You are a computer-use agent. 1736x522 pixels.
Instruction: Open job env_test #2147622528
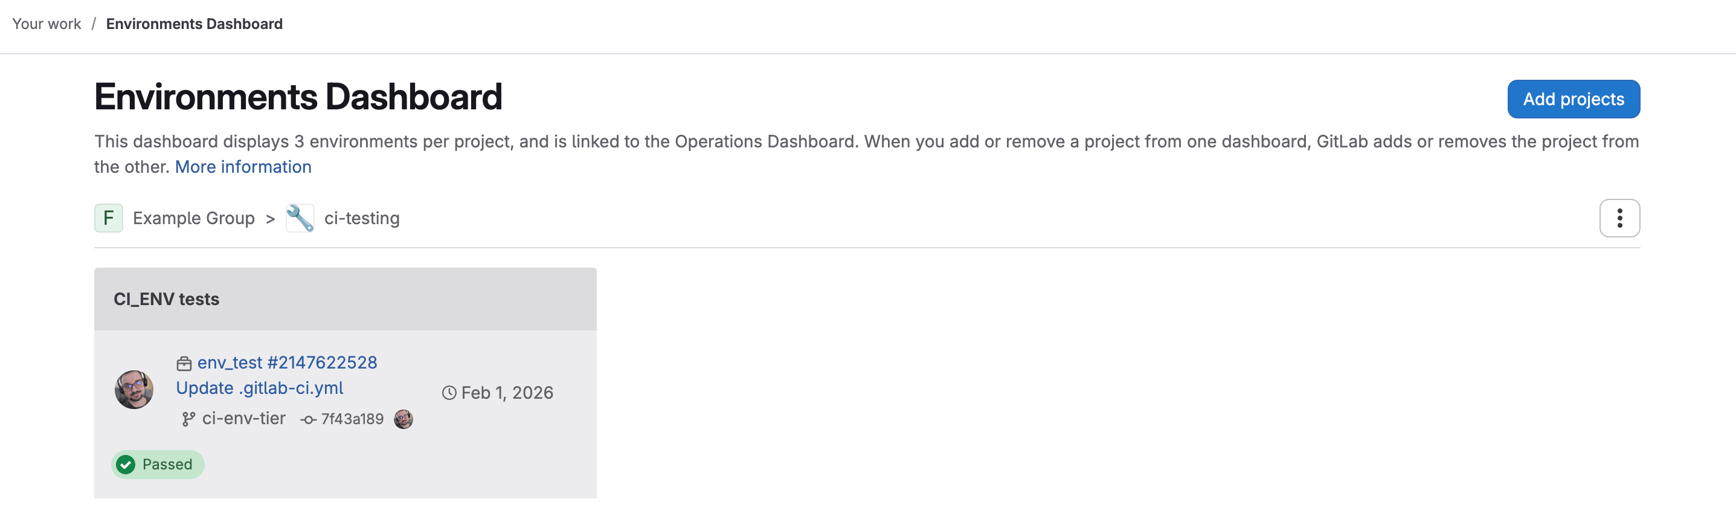point(287,362)
